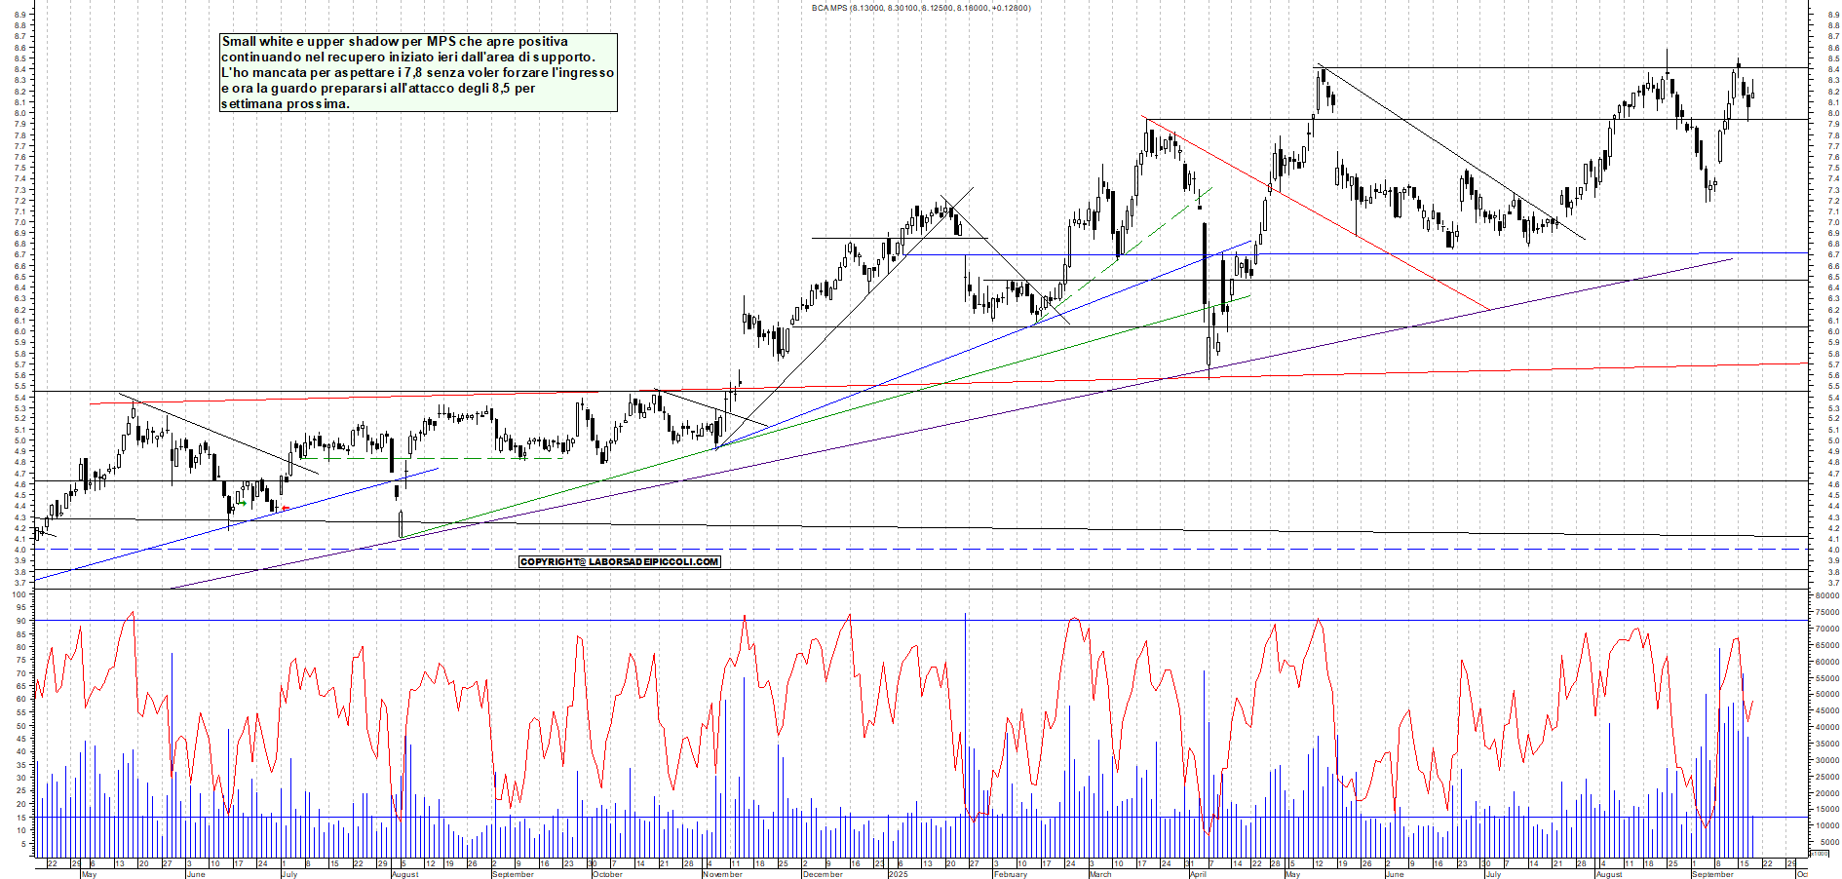Click the 60000 volume scale label
Viewport: 1842px width, 879px height.
[x=1826, y=662]
